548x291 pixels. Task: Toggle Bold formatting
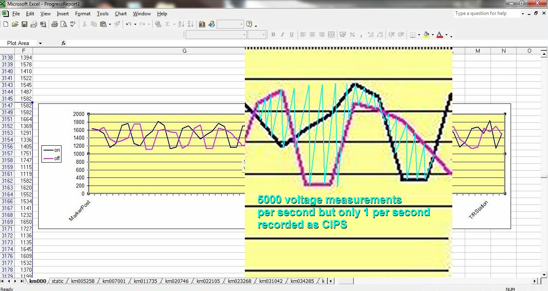[273, 35]
